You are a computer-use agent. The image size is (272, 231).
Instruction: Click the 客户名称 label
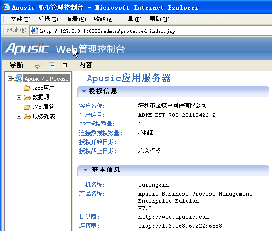92,106
